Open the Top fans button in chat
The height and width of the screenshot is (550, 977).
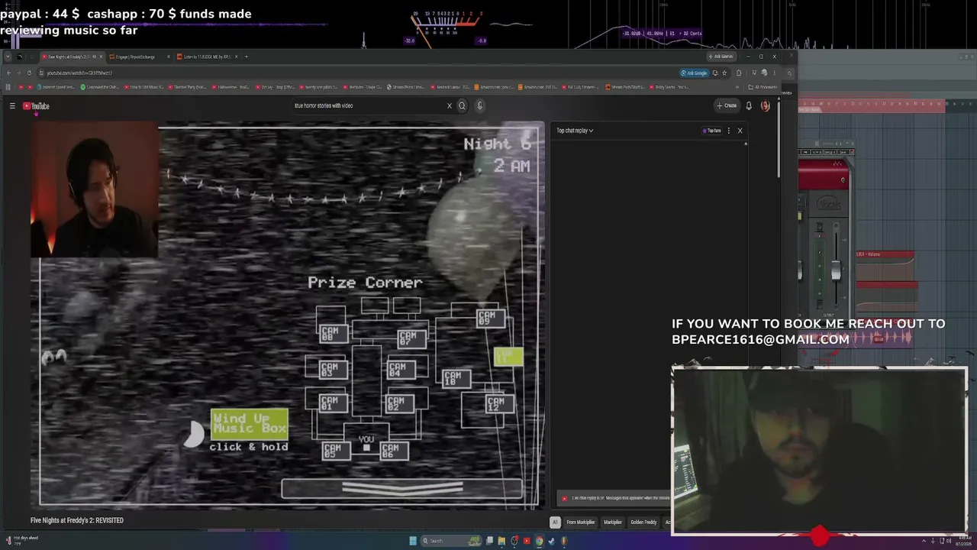pyautogui.click(x=712, y=131)
